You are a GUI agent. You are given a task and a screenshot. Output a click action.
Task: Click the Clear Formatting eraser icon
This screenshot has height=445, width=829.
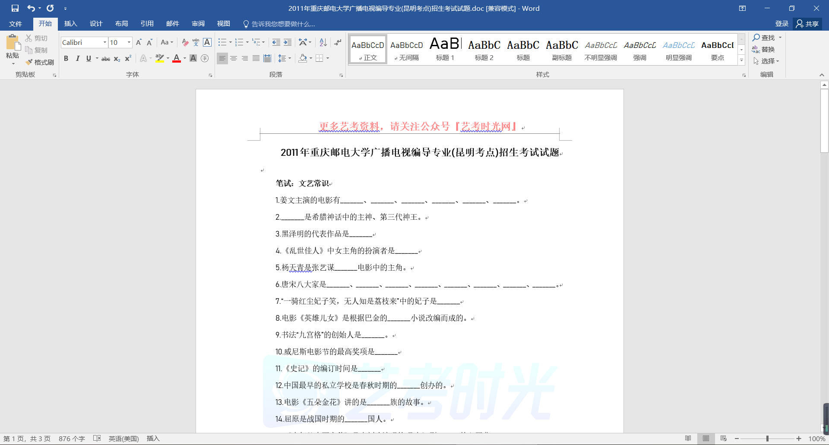[185, 42]
